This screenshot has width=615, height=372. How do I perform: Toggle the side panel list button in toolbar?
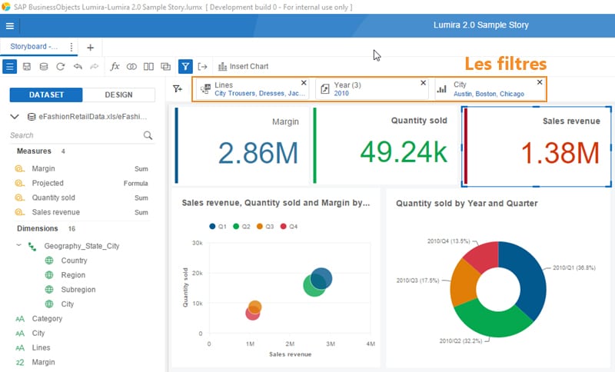click(x=10, y=67)
